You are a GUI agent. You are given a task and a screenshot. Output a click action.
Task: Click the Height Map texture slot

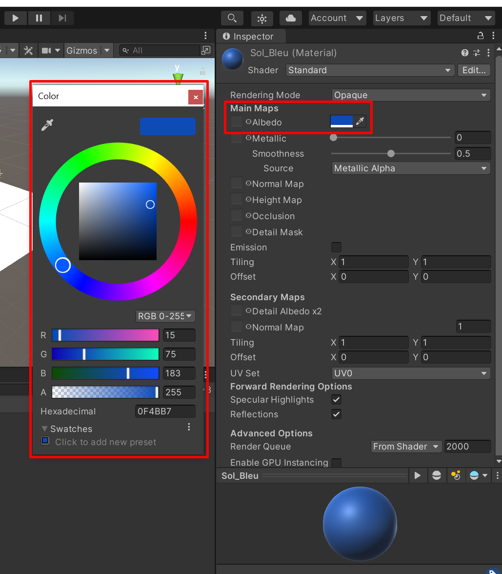coord(236,199)
